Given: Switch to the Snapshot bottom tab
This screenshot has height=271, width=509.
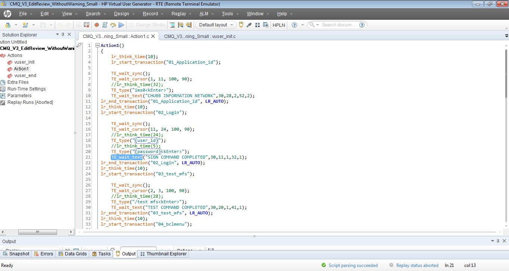Looking at the screenshot, I should 16,254.
